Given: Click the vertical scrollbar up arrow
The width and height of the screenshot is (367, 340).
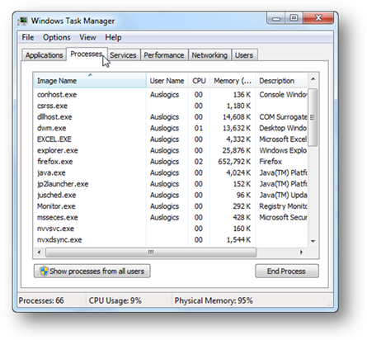Looking at the screenshot, I should coord(313,79).
